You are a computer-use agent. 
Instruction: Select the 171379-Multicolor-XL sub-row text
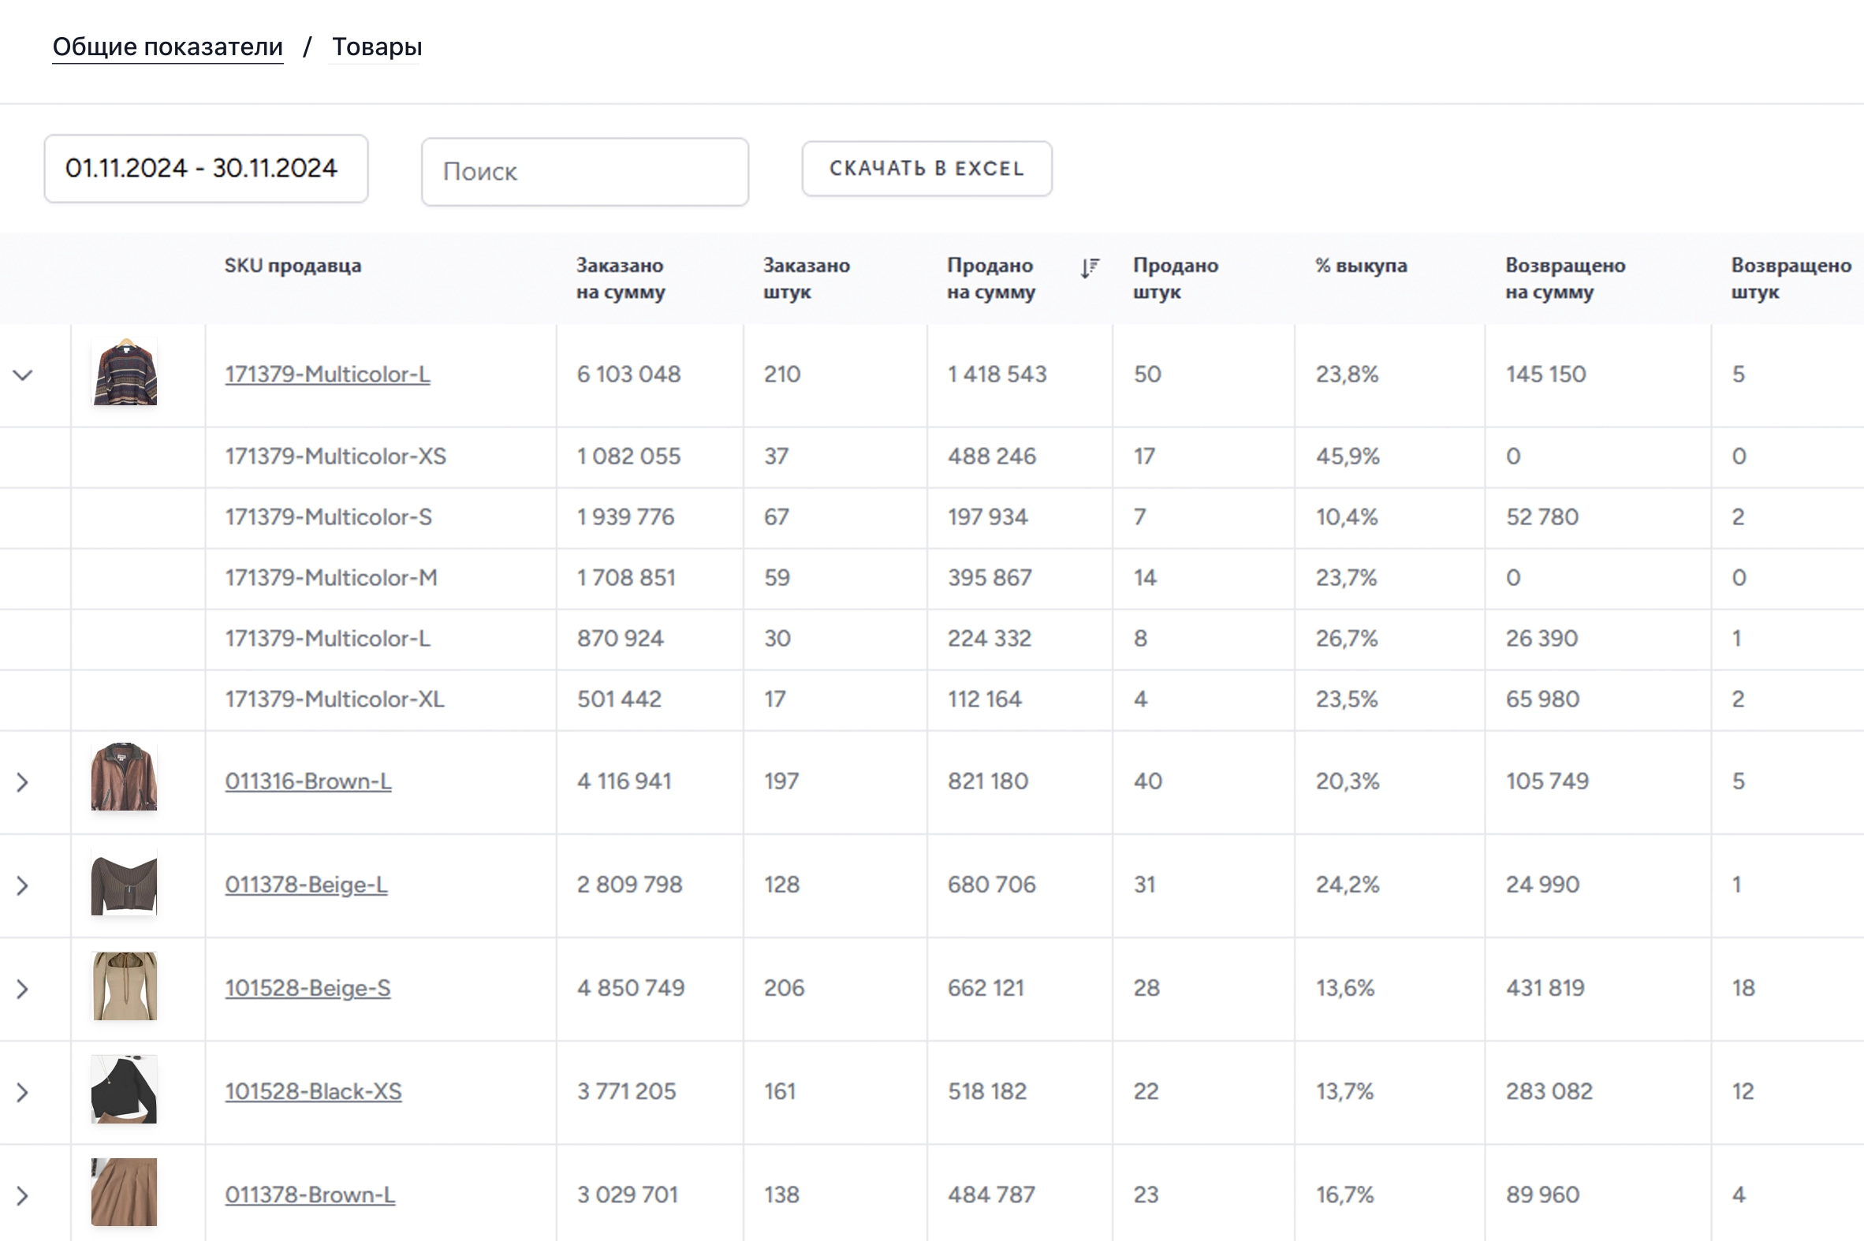pyautogui.click(x=335, y=699)
